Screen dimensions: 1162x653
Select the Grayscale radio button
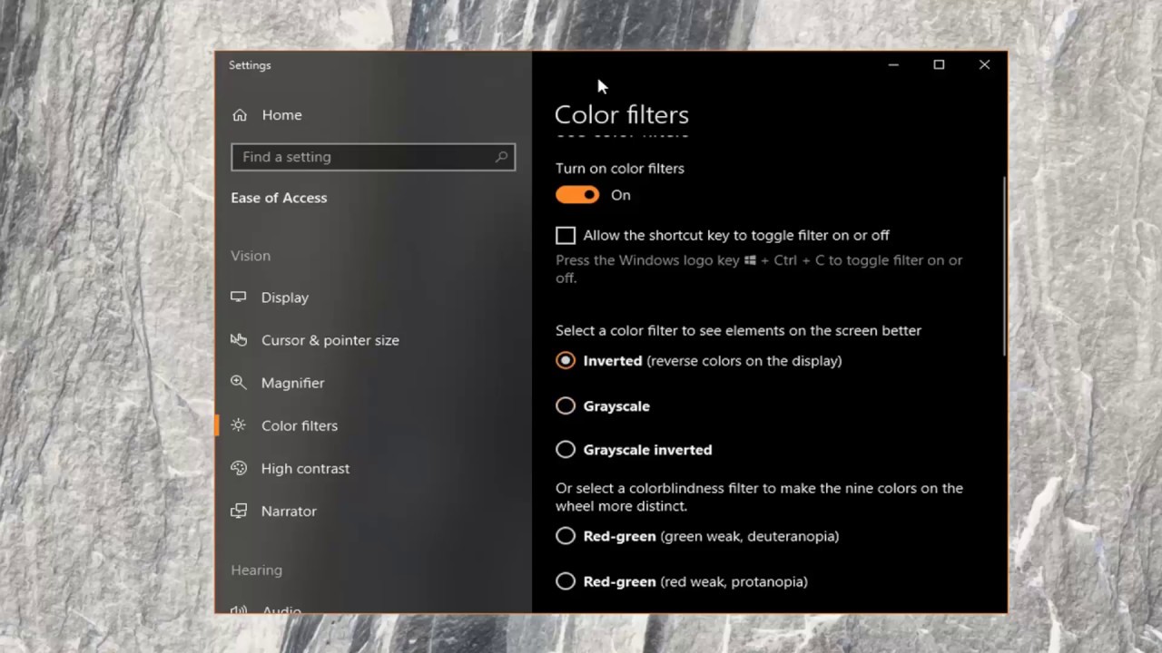(x=566, y=405)
